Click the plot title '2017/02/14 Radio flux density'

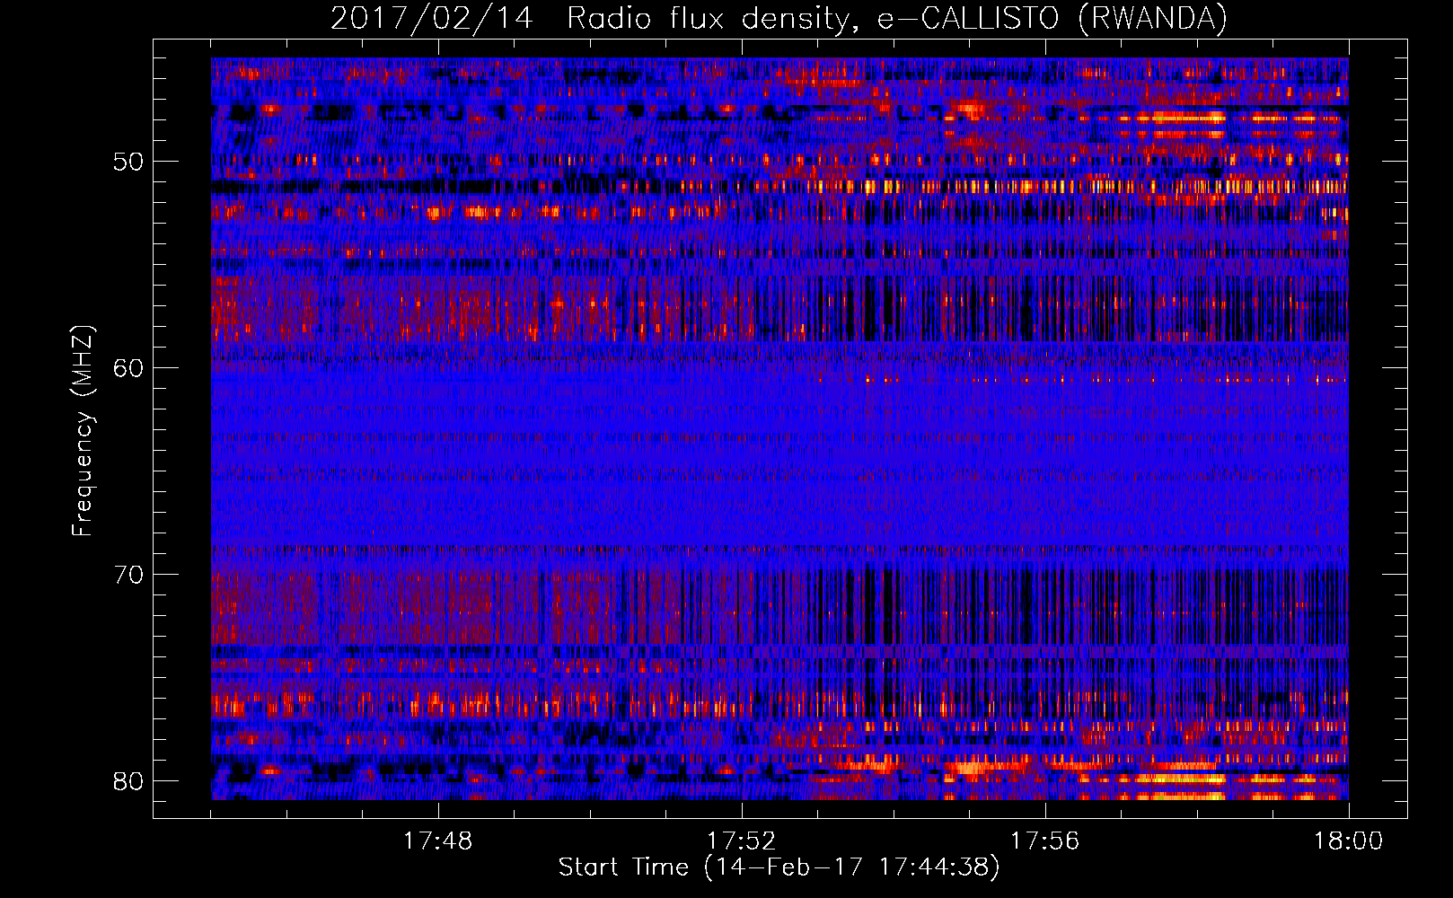(779, 18)
